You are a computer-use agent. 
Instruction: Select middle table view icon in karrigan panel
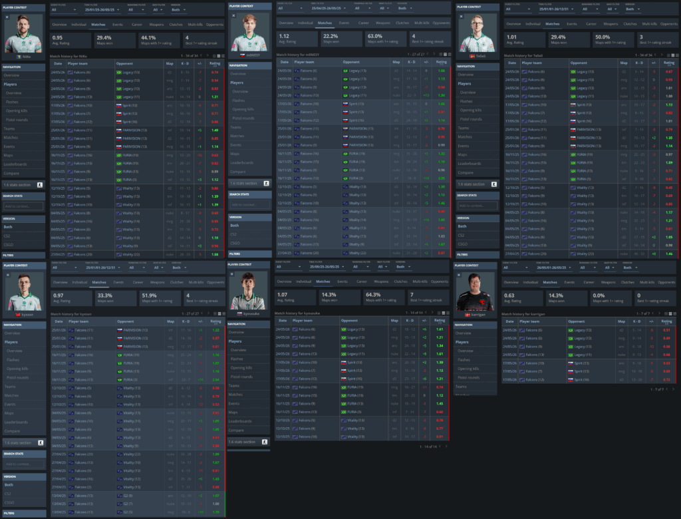coord(670,313)
